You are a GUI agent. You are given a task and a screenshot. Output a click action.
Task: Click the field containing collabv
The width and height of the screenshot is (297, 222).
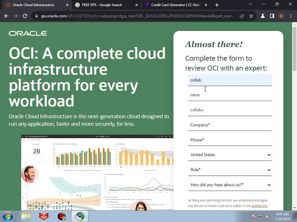230,110
